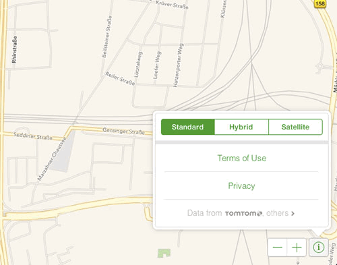Zoom in with the plus button
This screenshot has height=265, width=337.
tap(297, 247)
